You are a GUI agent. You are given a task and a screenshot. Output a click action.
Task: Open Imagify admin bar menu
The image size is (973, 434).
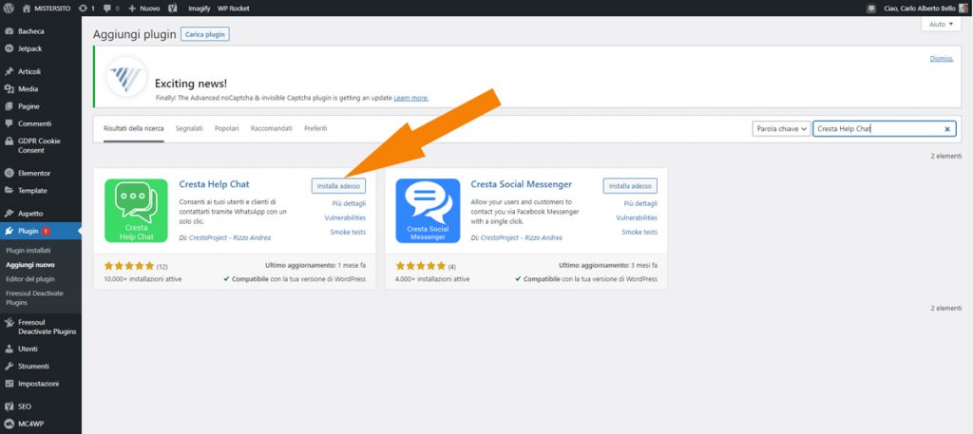[x=200, y=9]
